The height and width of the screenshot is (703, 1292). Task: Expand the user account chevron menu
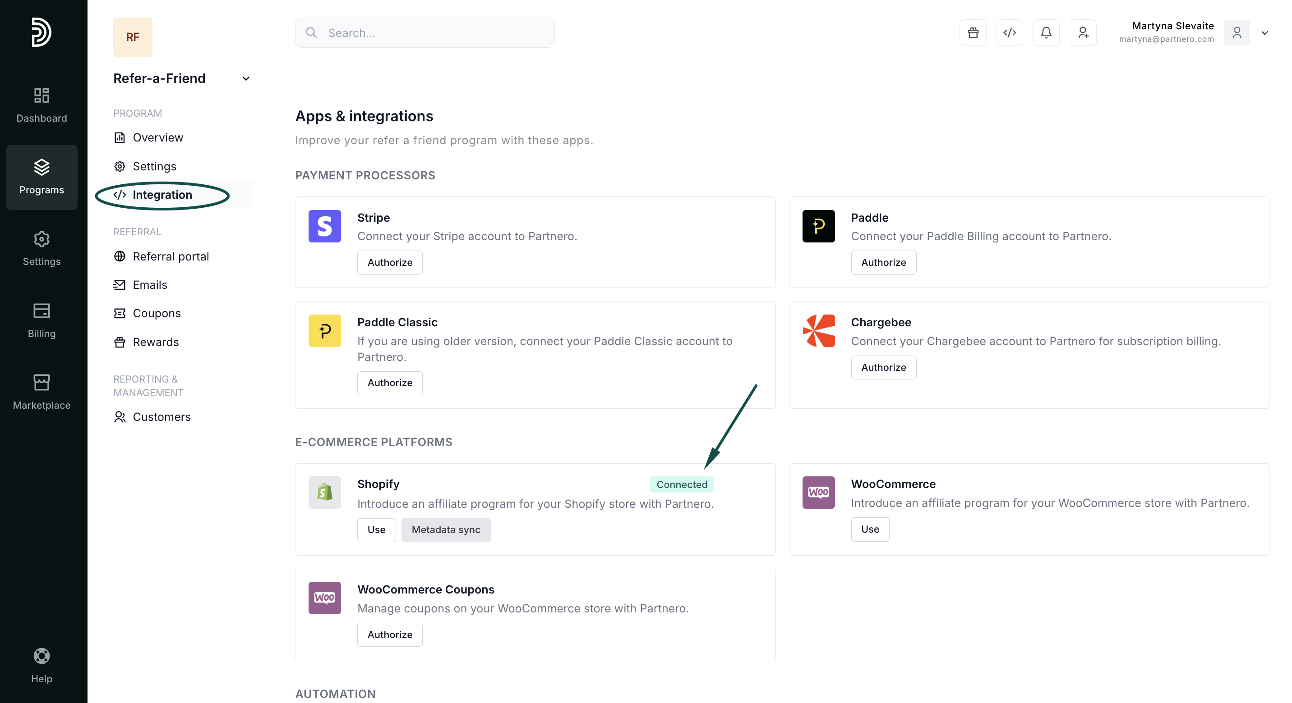point(1264,33)
